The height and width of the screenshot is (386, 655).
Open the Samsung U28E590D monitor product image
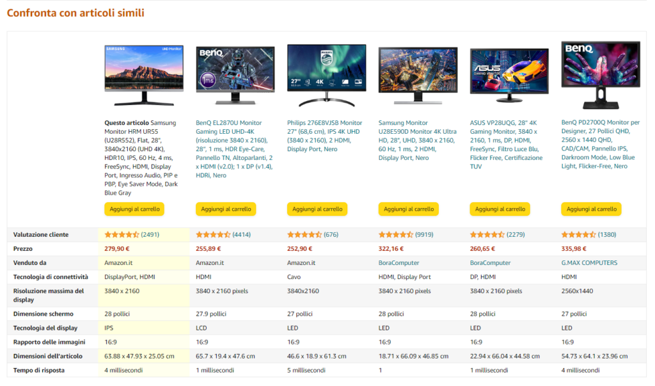coord(418,76)
